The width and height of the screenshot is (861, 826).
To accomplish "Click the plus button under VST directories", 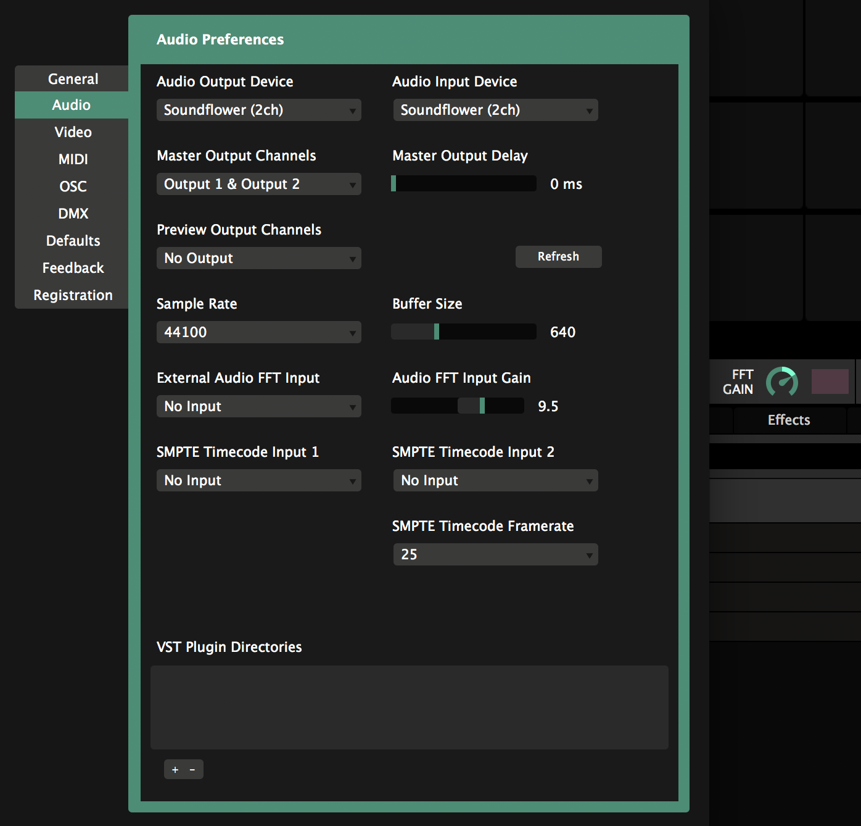I will pos(175,769).
